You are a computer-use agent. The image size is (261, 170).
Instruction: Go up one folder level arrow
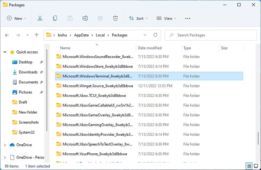click(x=37, y=35)
